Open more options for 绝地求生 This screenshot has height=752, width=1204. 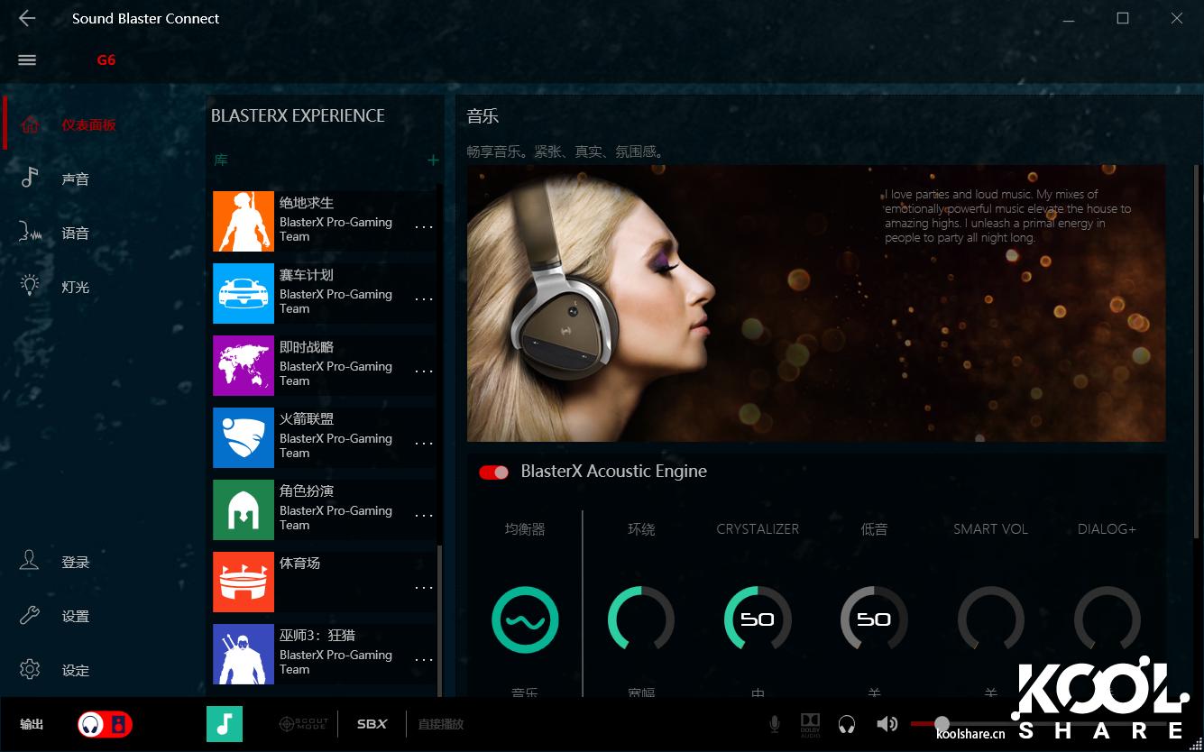[424, 227]
